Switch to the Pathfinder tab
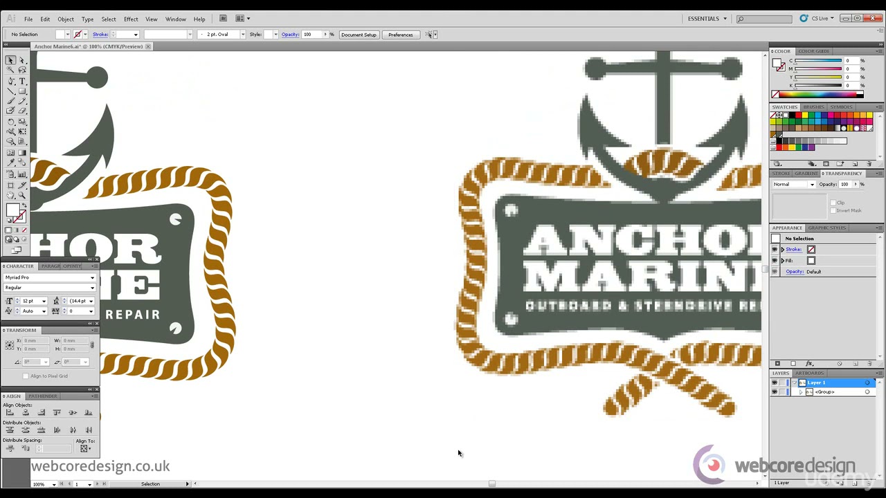This screenshot has width=886, height=498. tap(43, 396)
